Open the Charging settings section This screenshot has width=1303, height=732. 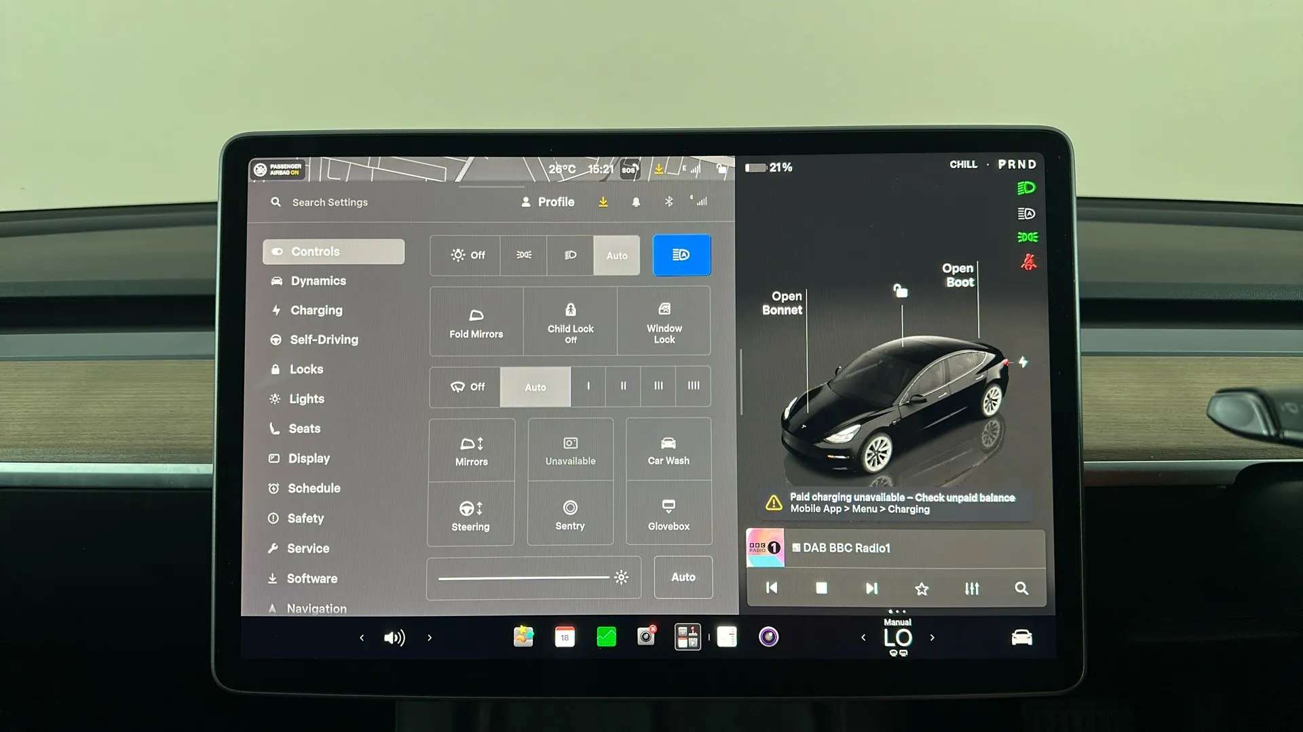point(307,310)
